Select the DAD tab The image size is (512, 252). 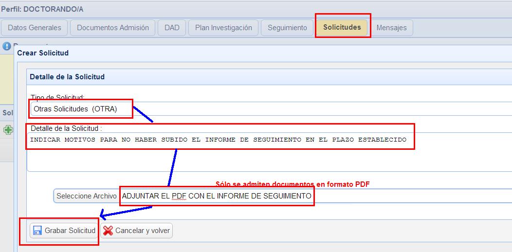click(172, 28)
